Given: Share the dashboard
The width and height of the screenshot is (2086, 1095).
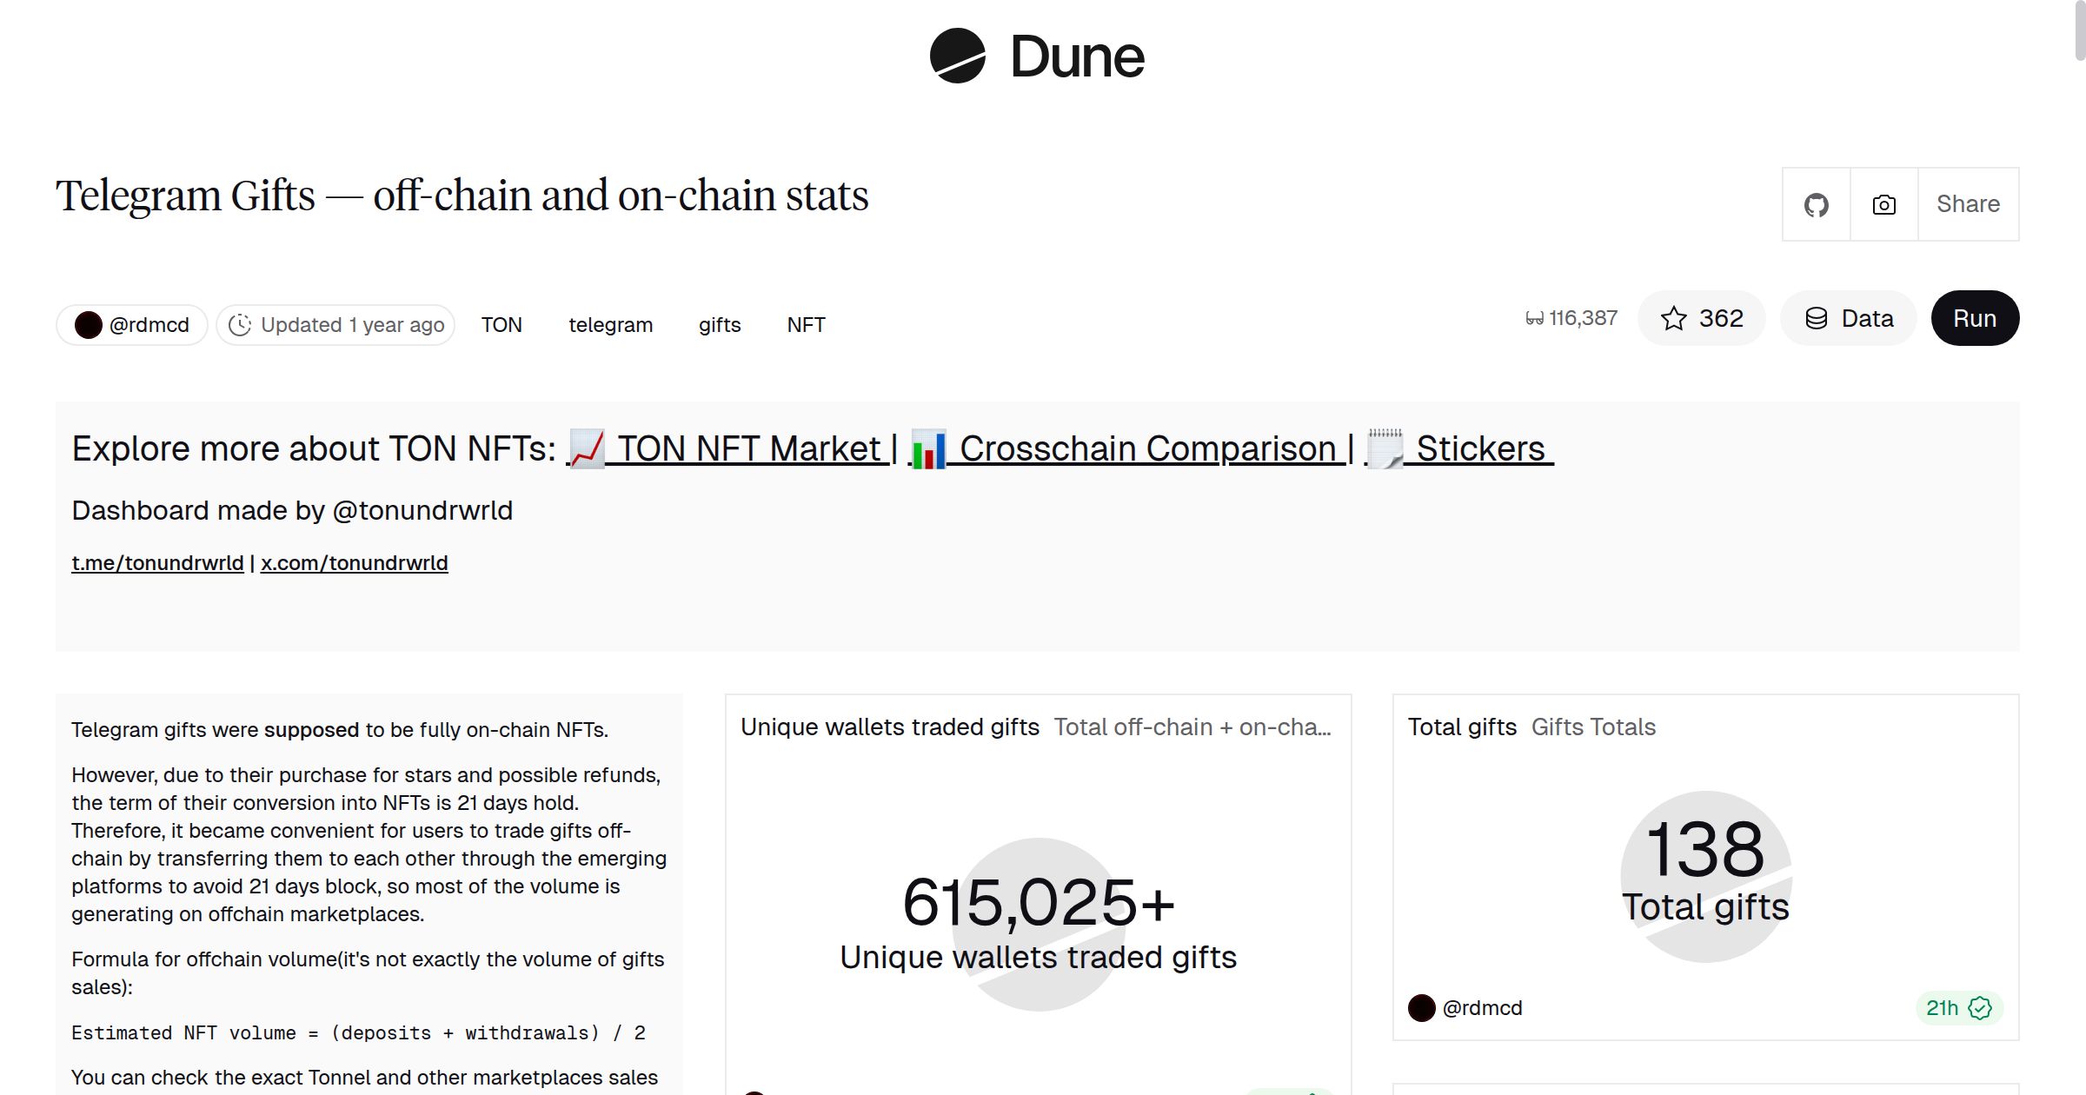Looking at the screenshot, I should (1968, 204).
